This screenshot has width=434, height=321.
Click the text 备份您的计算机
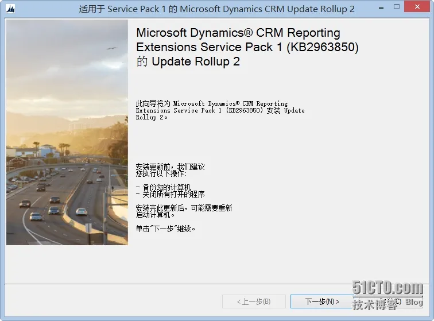tap(166, 187)
